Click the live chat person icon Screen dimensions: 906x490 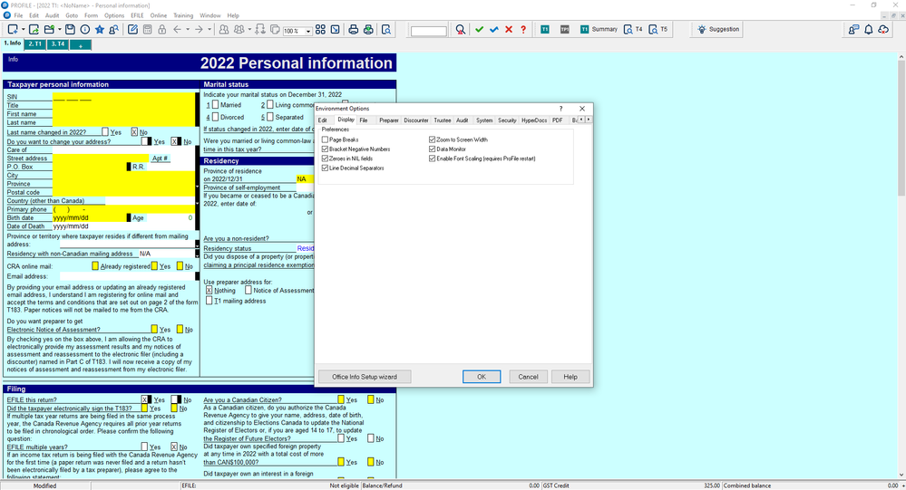(853, 29)
